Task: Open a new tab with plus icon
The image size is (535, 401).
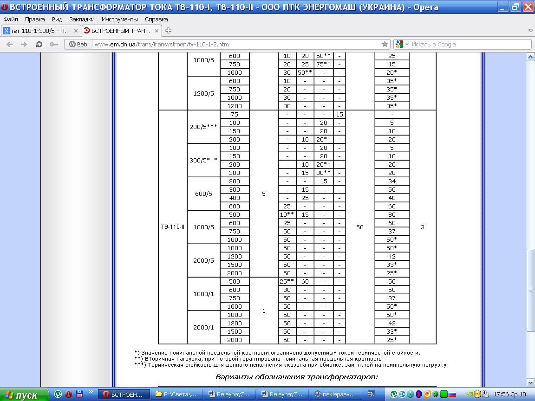Action: point(168,31)
